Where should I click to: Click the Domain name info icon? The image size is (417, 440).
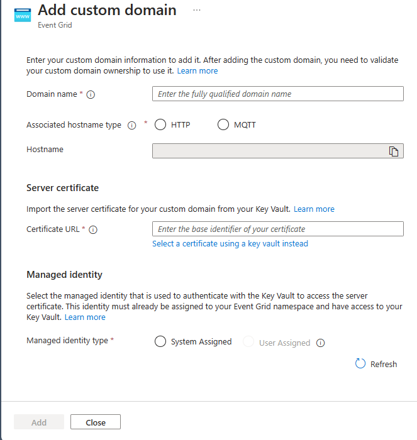click(91, 94)
